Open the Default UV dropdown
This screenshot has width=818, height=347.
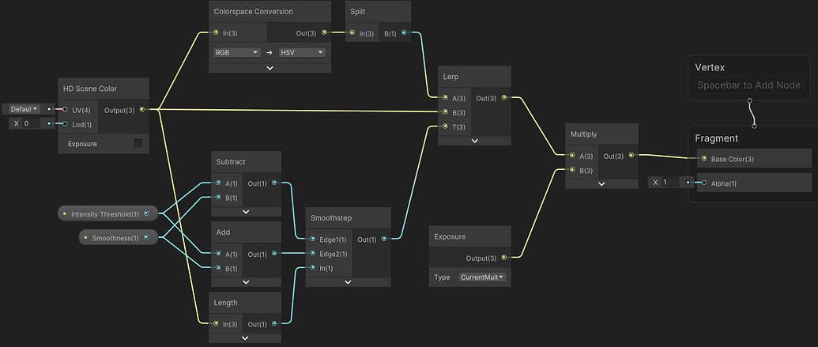[x=25, y=109]
